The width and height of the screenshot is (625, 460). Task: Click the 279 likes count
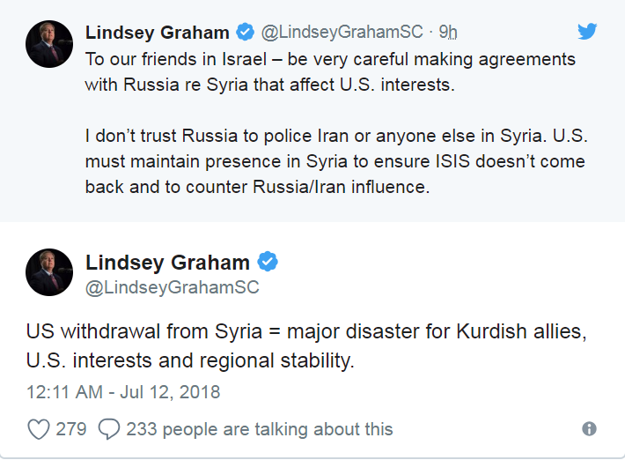pyautogui.click(x=71, y=429)
